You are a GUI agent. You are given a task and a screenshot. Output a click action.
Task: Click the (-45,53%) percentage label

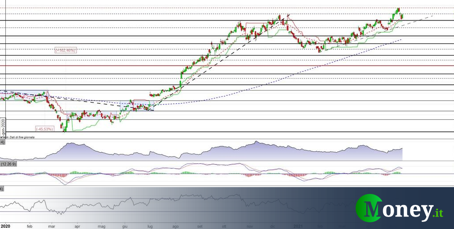pyautogui.click(x=45, y=129)
